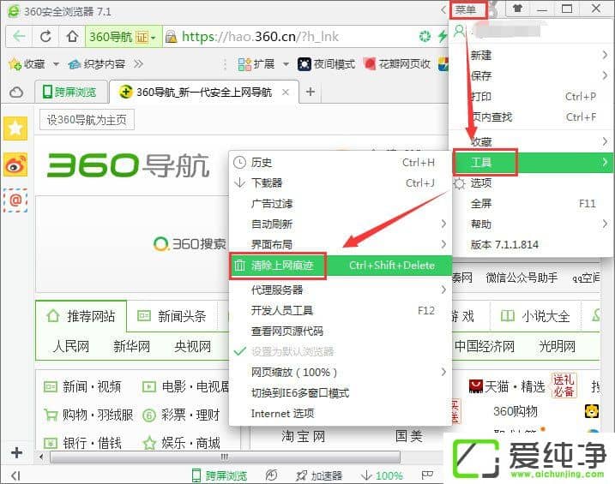Toggle 夜间模式 night mode
Viewport: 615px width, 484px height.
[326, 64]
